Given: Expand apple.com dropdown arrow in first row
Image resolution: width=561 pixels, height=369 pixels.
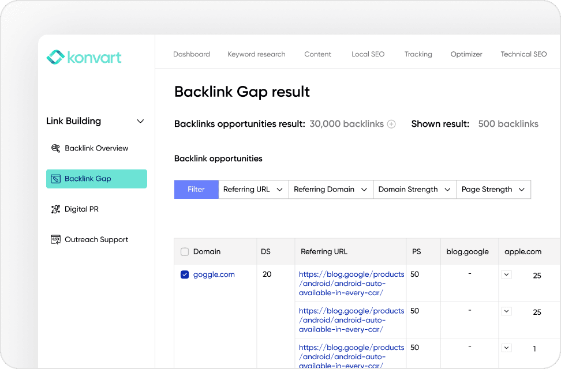Looking at the screenshot, I should coord(506,274).
